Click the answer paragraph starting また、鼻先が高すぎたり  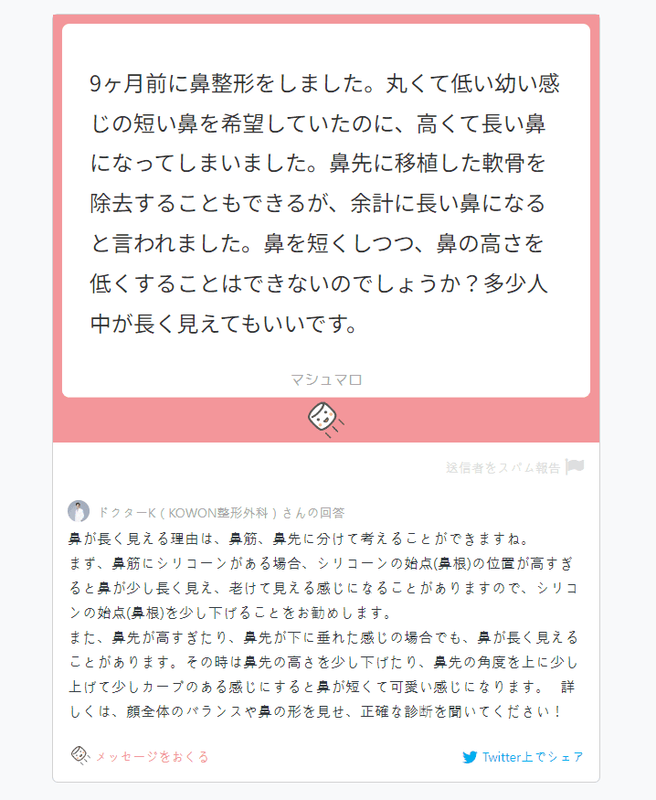[x=323, y=662]
